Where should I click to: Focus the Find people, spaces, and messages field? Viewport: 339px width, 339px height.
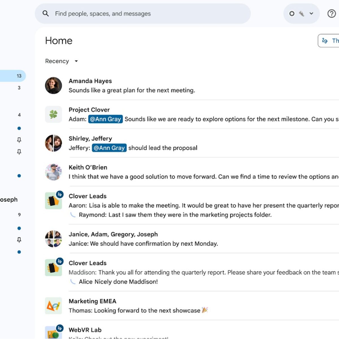141,14
